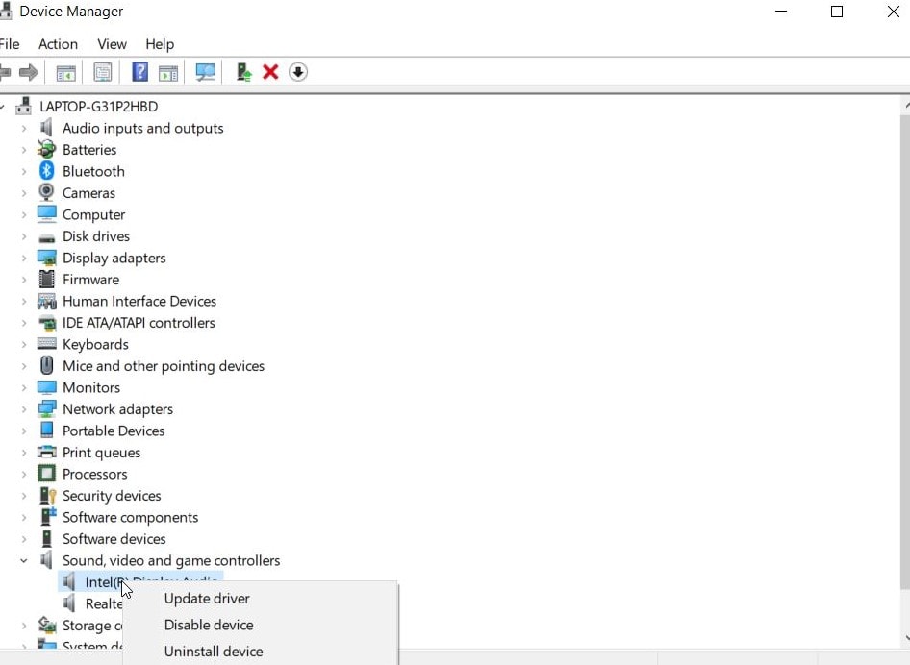Expand the Processors node chevron
Screen dimensions: 910x665
(x=24, y=475)
